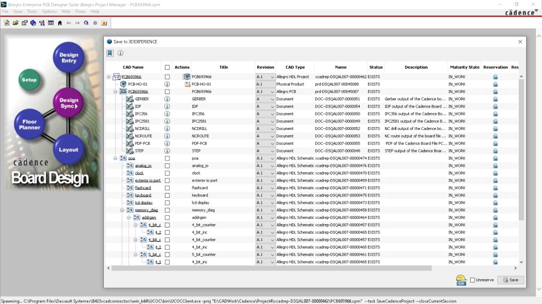Screen dimensions: 542x304
Task: Click the blue book toolbar icon
Action: click(33, 23)
